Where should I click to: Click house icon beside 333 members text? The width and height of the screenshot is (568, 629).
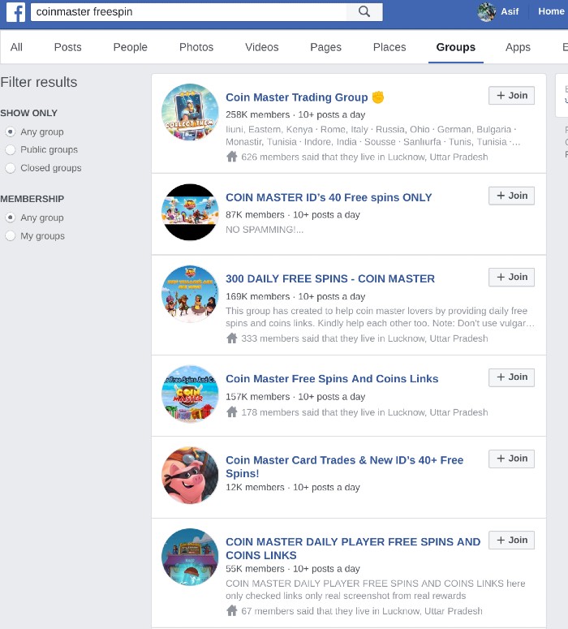pyautogui.click(x=232, y=338)
